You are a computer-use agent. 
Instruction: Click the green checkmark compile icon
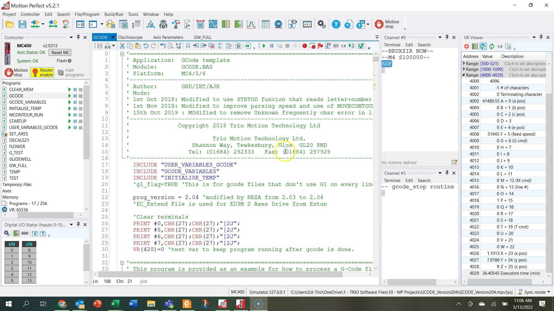coord(361,46)
